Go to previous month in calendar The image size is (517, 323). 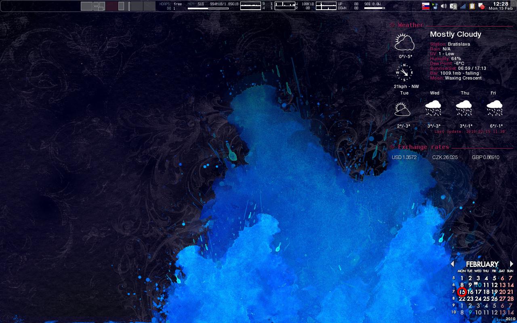452,264
